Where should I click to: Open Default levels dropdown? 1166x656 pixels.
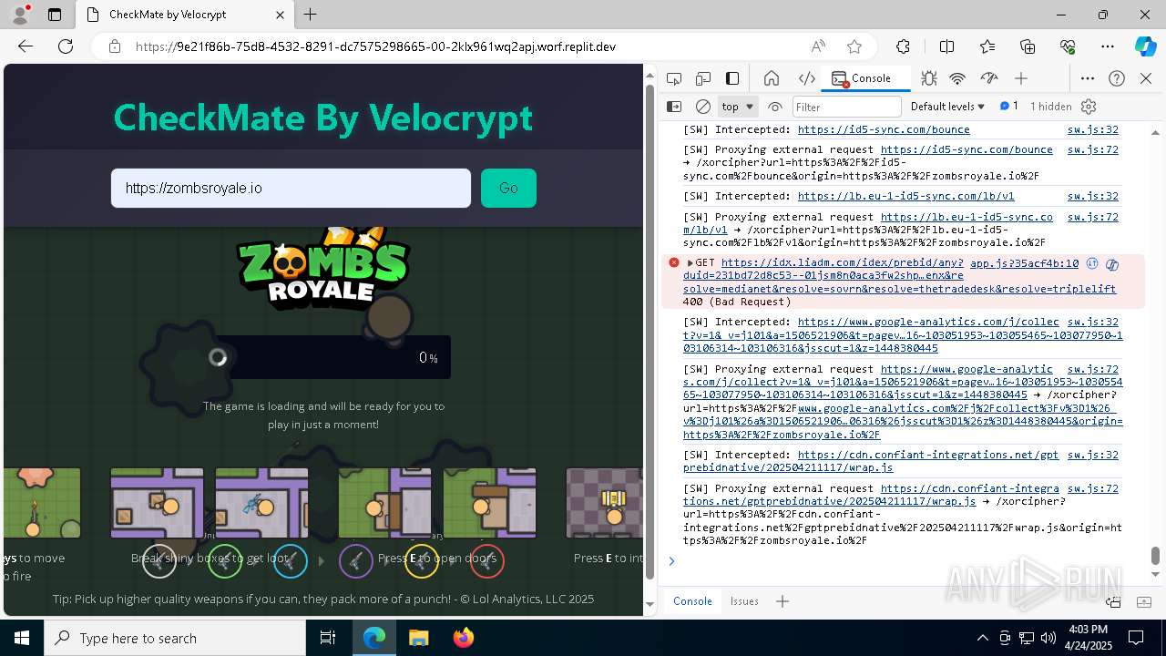pos(947,107)
